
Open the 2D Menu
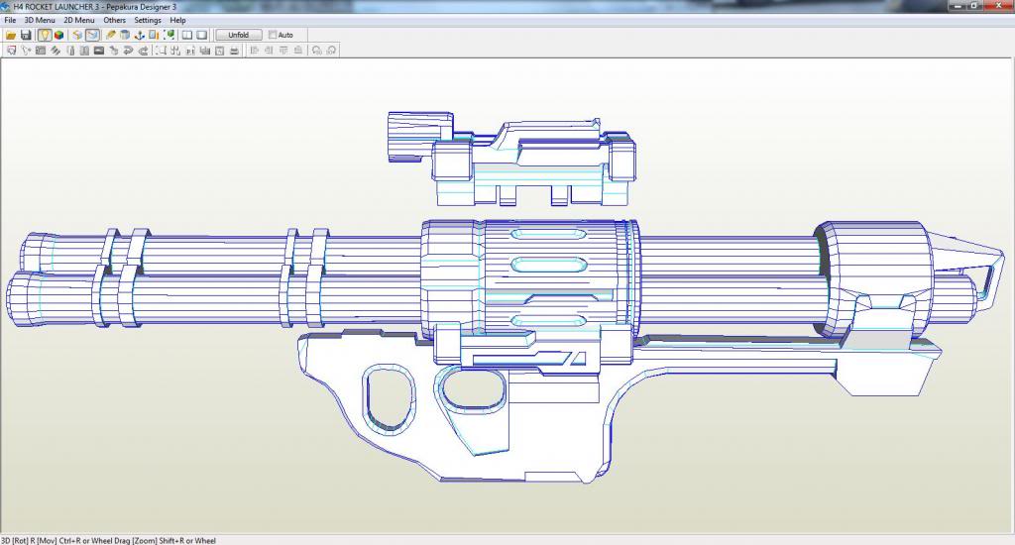tap(79, 20)
